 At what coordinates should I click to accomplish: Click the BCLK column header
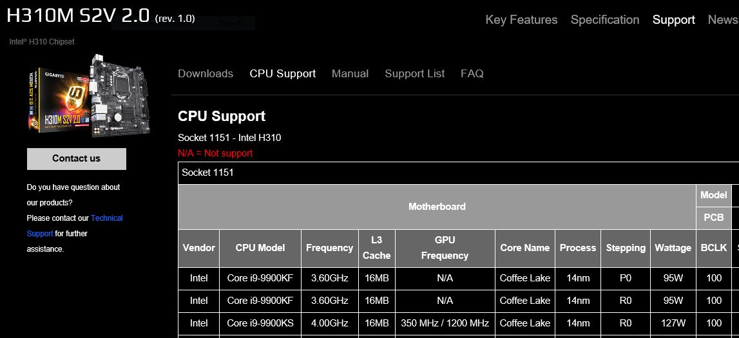click(713, 248)
